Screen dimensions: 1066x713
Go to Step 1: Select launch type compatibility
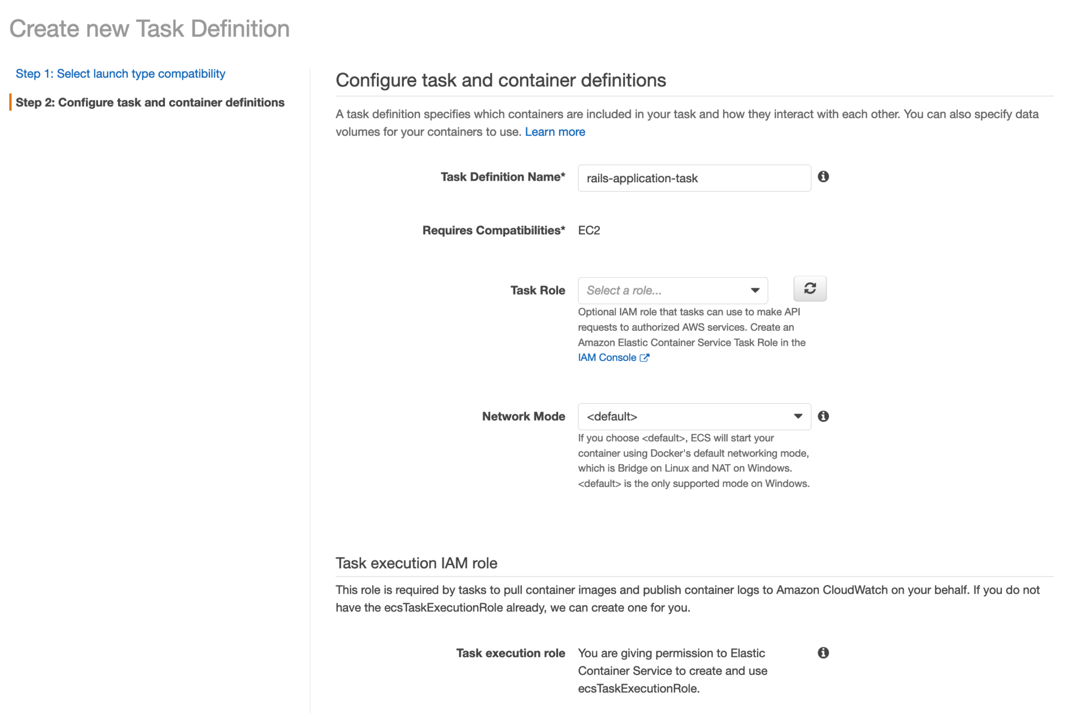pyautogui.click(x=120, y=73)
